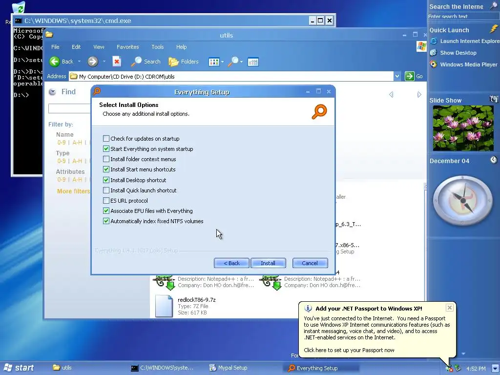
Task: Open Favorites menu in utils window
Action: click(x=127, y=47)
